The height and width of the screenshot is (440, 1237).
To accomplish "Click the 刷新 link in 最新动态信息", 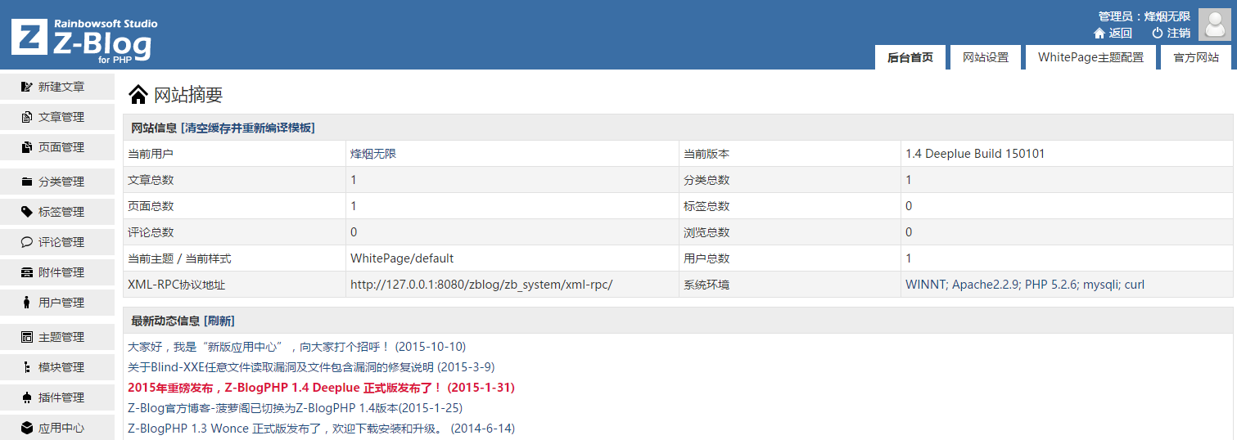I will (x=219, y=321).
